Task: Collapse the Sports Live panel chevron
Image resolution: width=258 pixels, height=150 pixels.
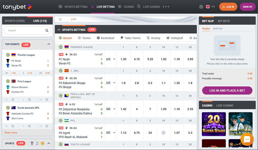Action: coord(49,143)
